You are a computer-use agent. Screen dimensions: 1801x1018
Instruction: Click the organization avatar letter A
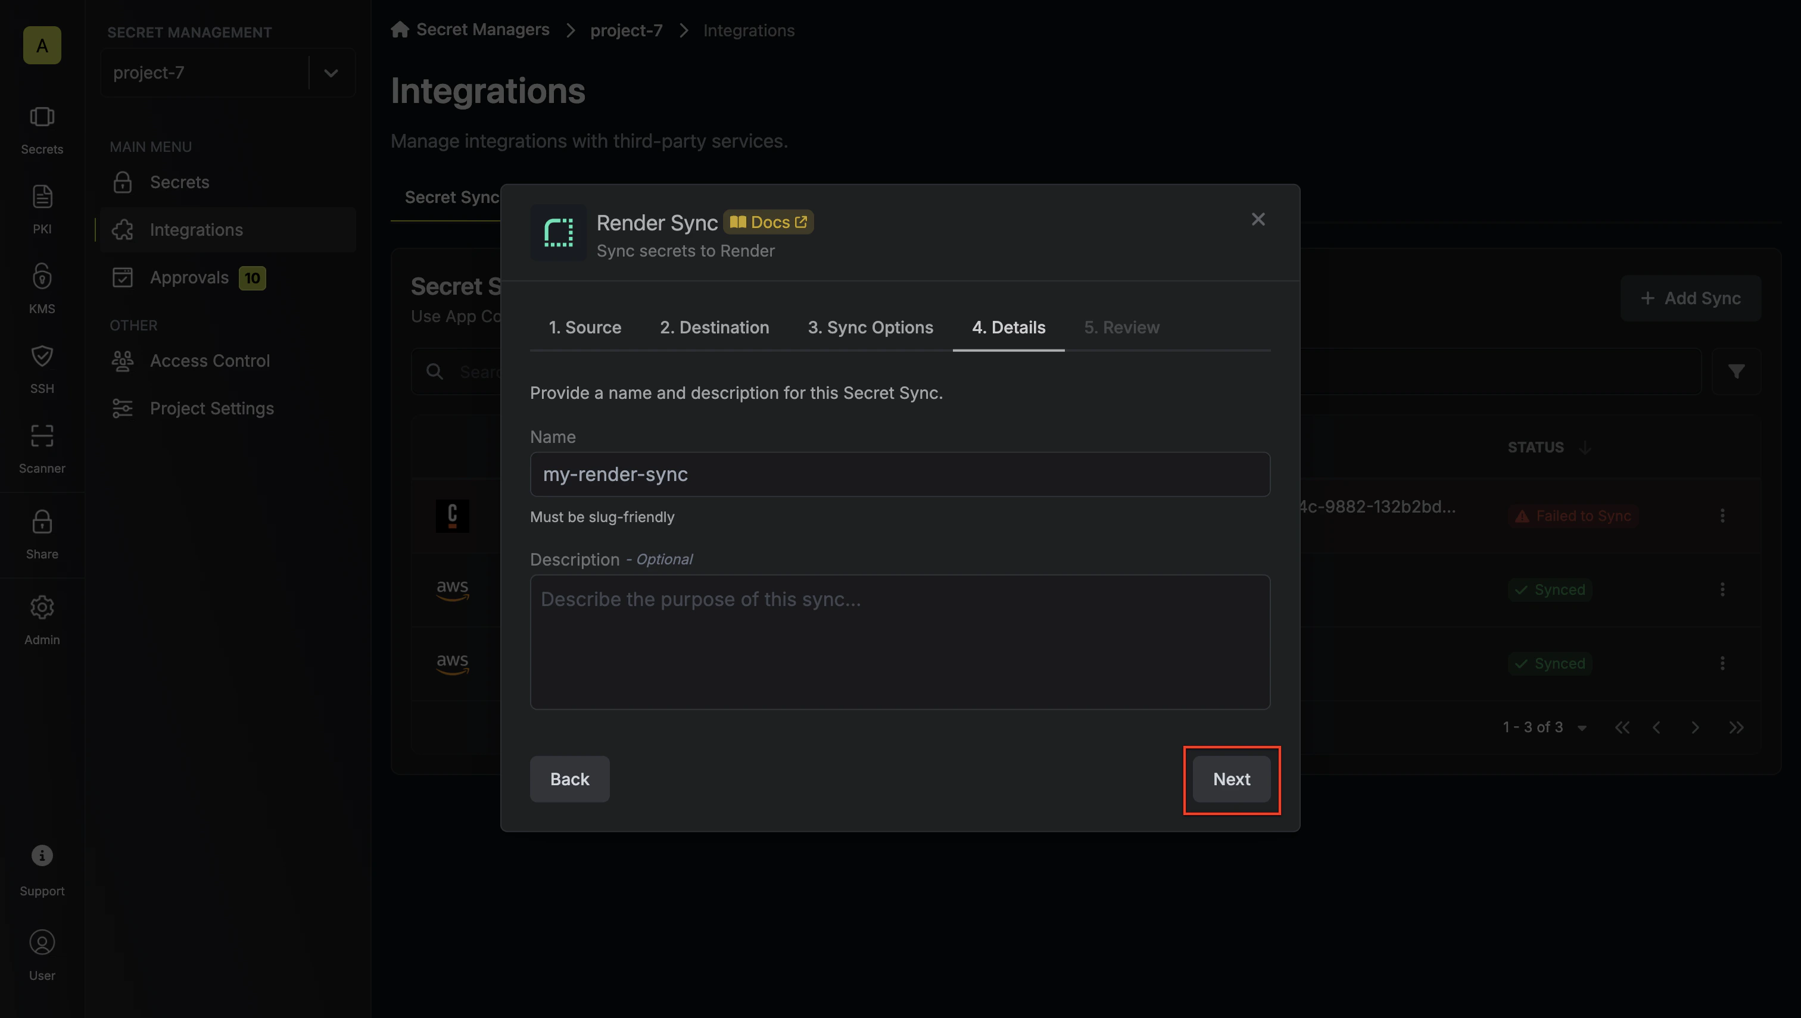point(42,45)
